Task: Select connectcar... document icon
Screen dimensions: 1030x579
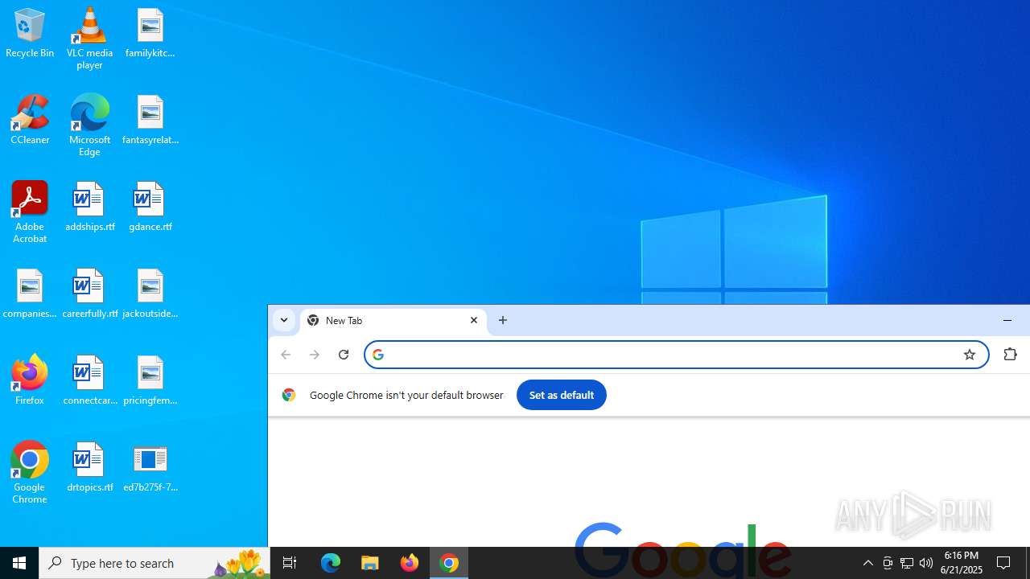Action: tap(89, 381)
